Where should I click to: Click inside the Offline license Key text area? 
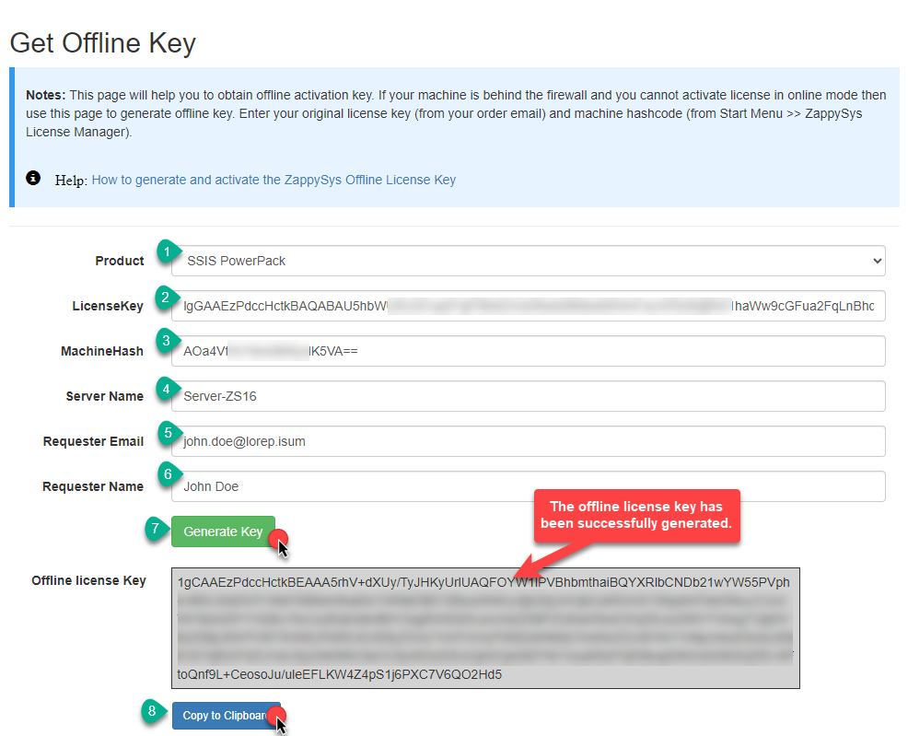(x=485, y=628)
